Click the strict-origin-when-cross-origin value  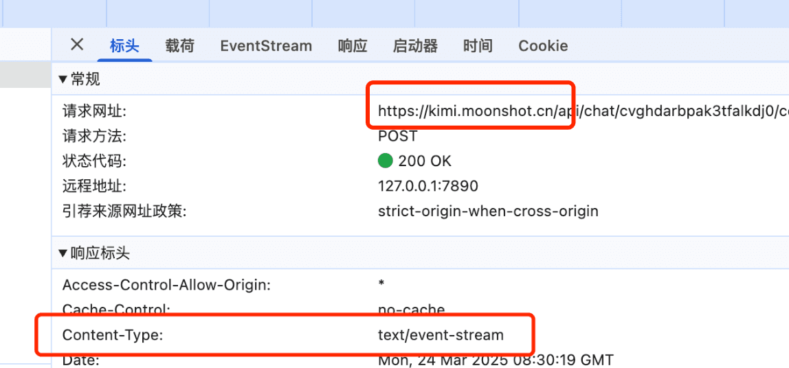click(x=488, y=211)
